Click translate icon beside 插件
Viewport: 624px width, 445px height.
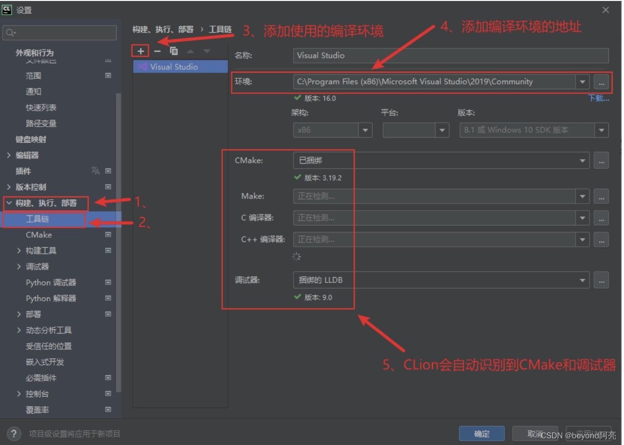95,171
